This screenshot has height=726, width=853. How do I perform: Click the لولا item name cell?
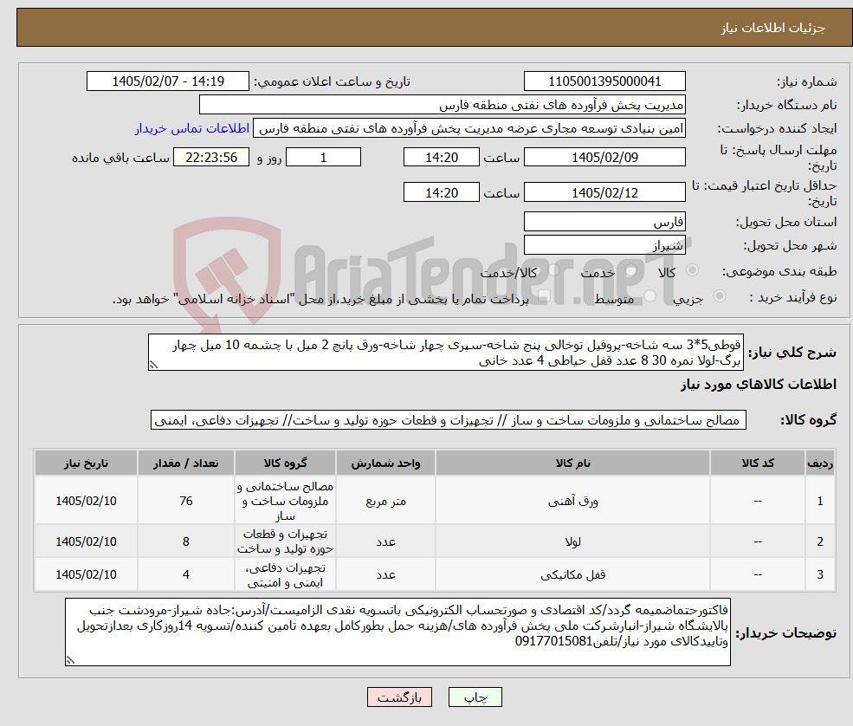click(572, 541)
